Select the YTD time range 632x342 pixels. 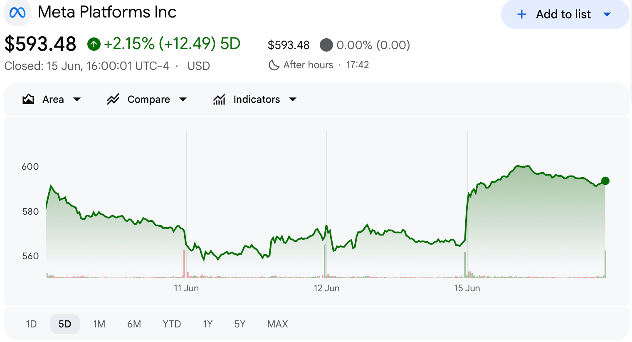(x=172, y=324)
